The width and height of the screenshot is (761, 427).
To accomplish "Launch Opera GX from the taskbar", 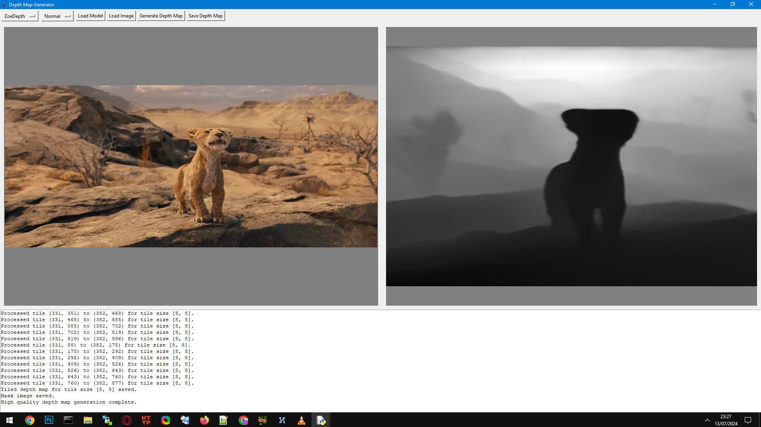I will tap(126, 420).
